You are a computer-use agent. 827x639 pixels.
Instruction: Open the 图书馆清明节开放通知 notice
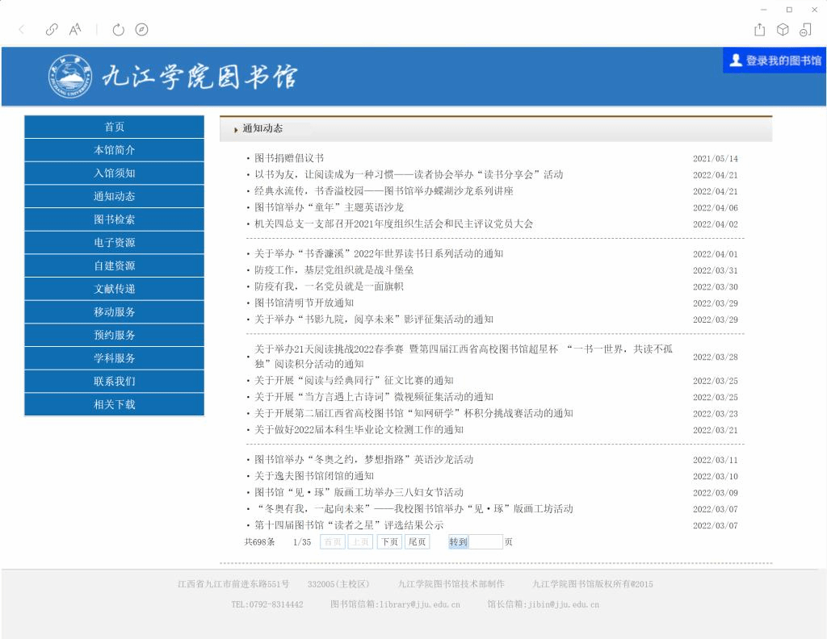click(x=304, y=303)
